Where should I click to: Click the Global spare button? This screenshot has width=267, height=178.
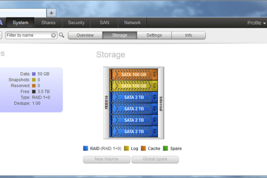(155, 159)
